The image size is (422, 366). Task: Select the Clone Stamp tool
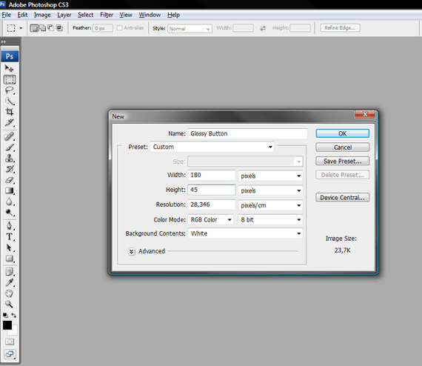point(9,158)
